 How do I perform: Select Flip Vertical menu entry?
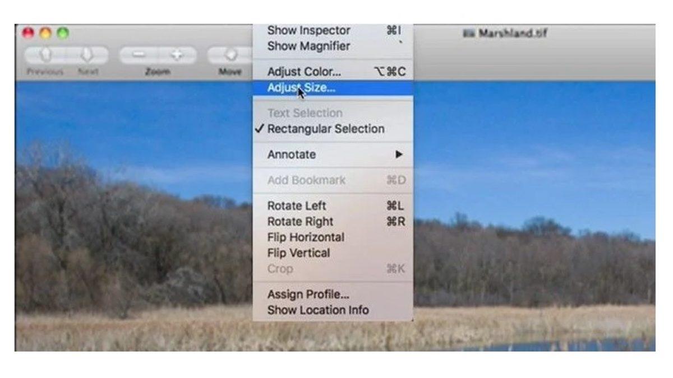(298, 253)
